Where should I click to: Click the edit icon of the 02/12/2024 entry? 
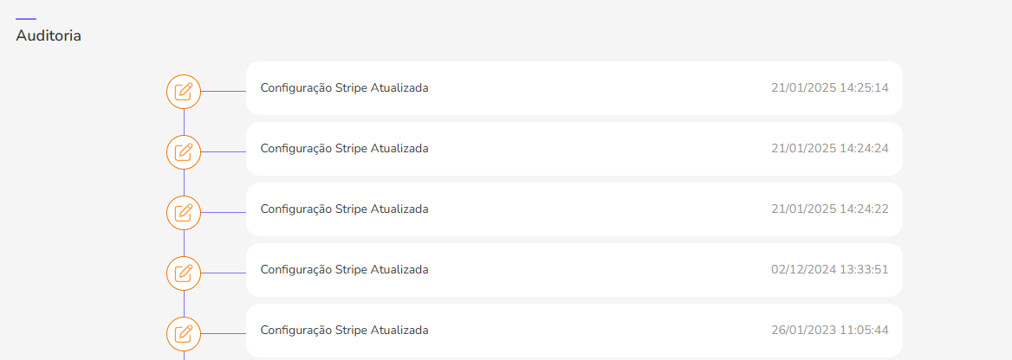(x=184, y=273)
